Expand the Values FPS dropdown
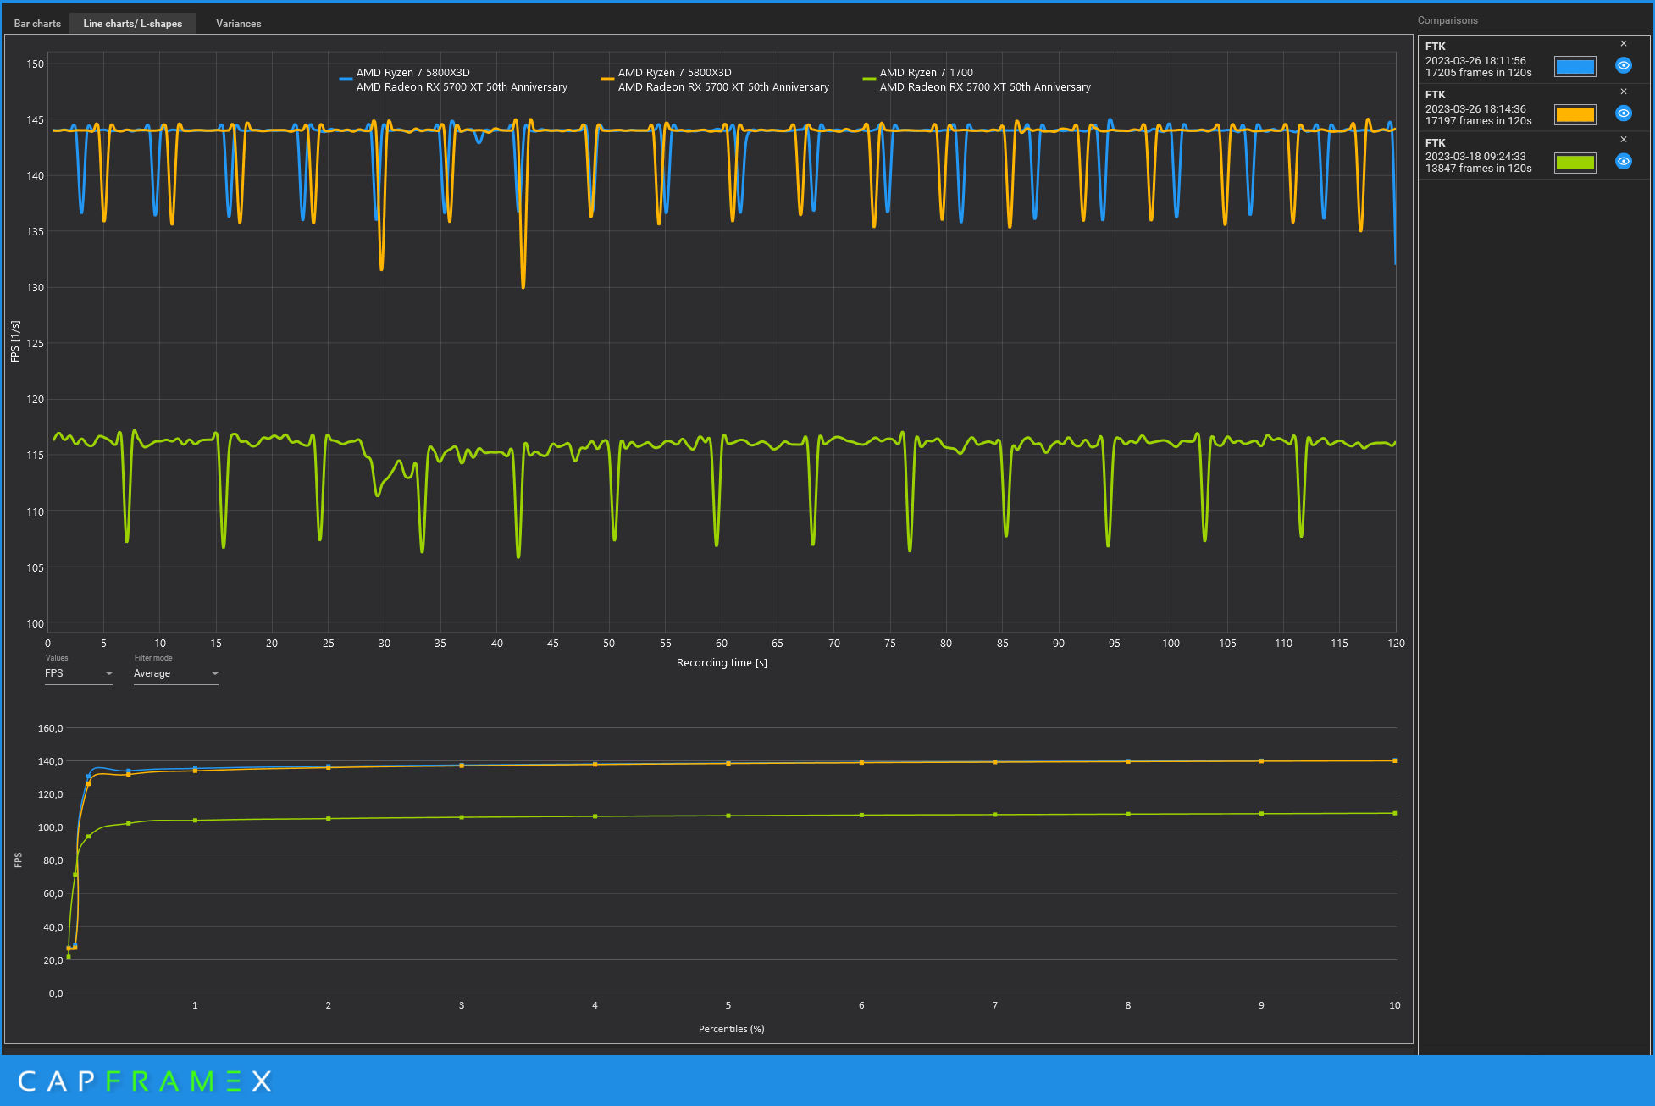The image size is (1655, 1106). coord(78,674)
